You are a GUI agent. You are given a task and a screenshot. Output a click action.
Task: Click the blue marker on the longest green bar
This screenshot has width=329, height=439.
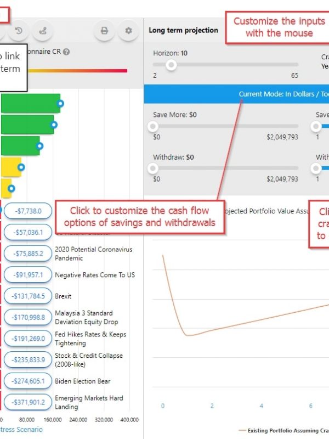[x=60, y=103]
